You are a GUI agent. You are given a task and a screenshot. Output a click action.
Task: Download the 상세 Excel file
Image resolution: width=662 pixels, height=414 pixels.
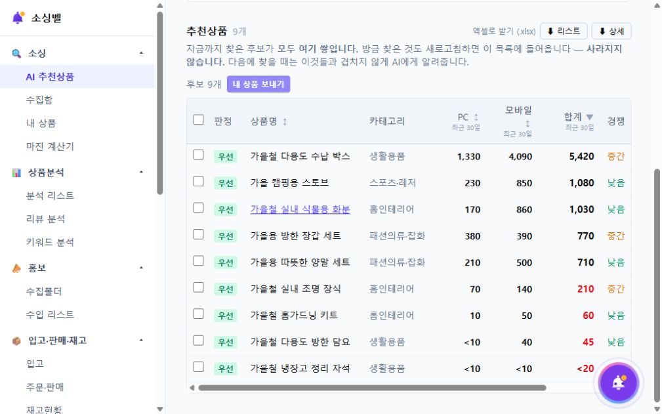click(611, 31)
